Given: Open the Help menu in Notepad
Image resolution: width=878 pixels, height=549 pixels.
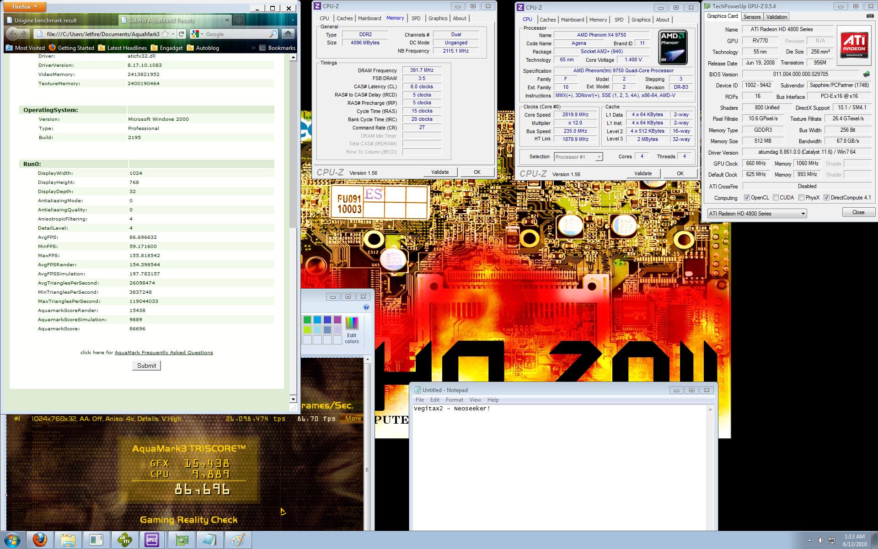Looking at the screenshot, I should point(493,400).
